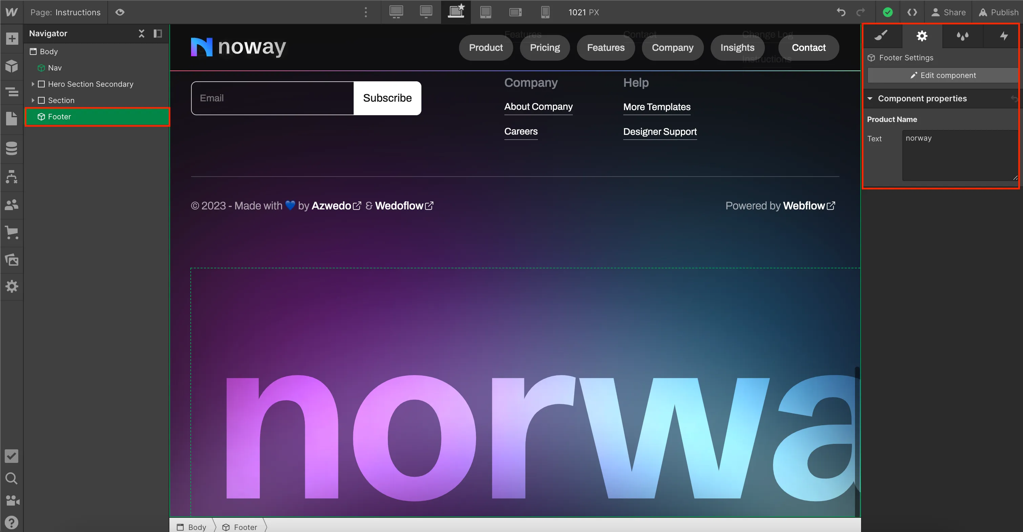Click Careers footer link

coord(521,131)
